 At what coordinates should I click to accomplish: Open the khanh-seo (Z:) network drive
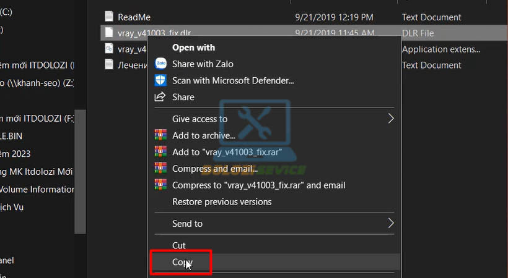point(36,83)
